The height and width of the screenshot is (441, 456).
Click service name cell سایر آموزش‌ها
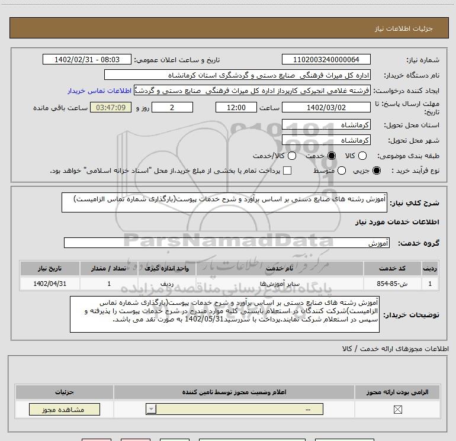pyautogui.click(x=280, y=284)
